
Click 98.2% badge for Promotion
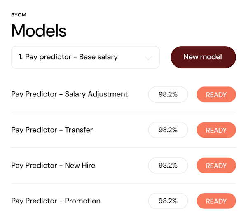coord(168,201)
